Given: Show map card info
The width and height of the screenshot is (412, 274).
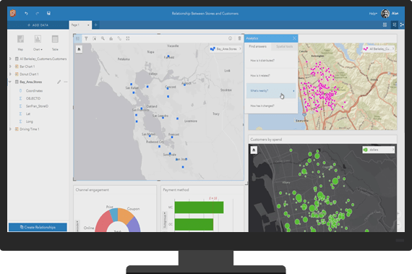Looking at the screenshot, I should pyautogui.click(x=230, y=38).
